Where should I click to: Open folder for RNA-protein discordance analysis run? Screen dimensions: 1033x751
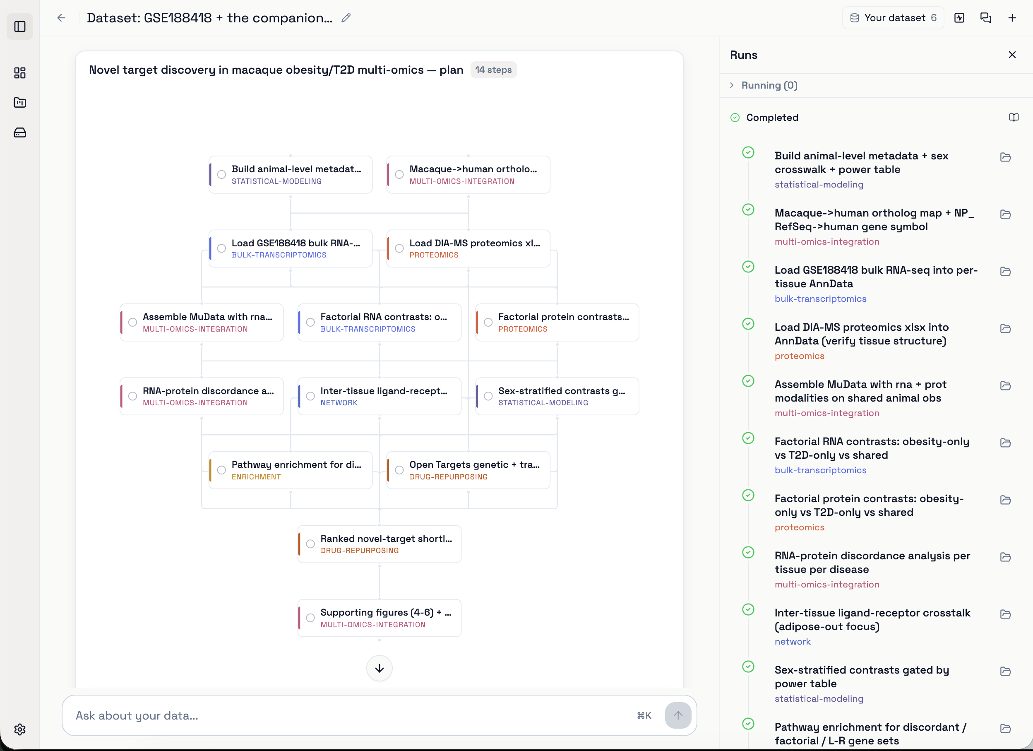1006,557
